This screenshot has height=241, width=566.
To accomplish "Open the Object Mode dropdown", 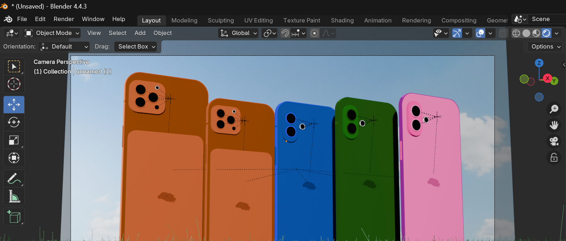I will point(52,33).
